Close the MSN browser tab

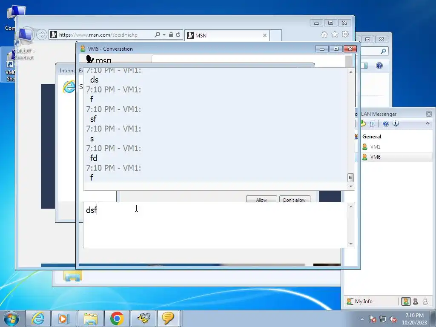(265, 35)
